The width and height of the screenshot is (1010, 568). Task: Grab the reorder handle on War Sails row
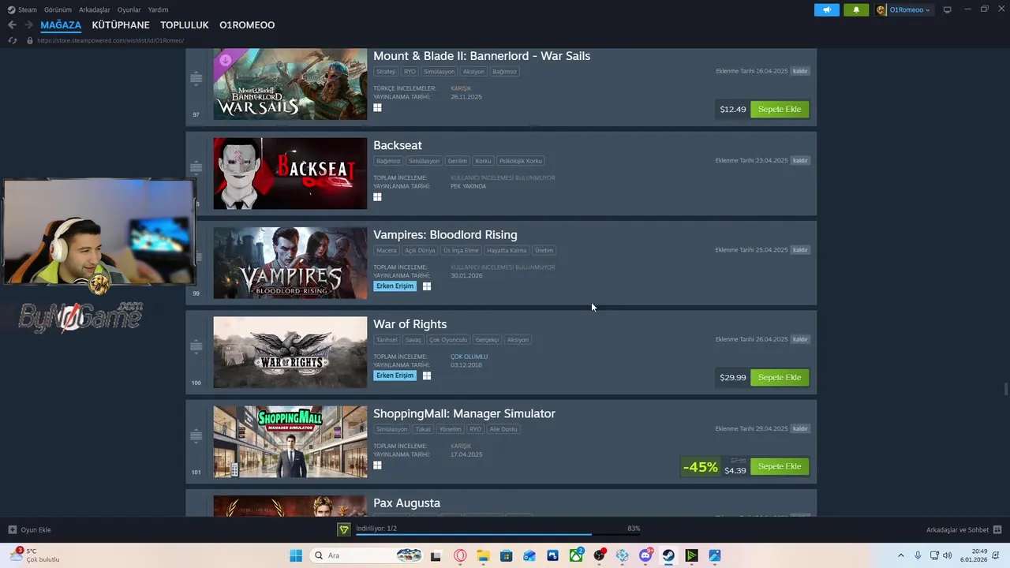click(x=196, y=78)
